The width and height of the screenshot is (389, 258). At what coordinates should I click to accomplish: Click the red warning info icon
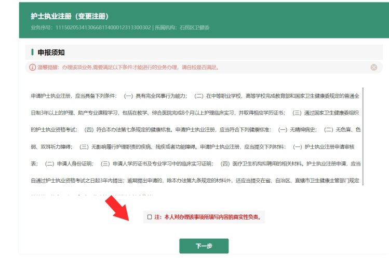[x=32, y=67]
